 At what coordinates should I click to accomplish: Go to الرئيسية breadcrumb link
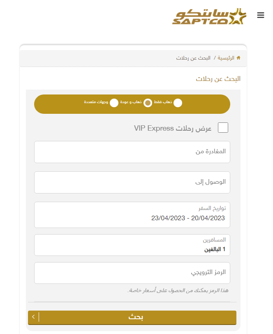click(226, 58)
